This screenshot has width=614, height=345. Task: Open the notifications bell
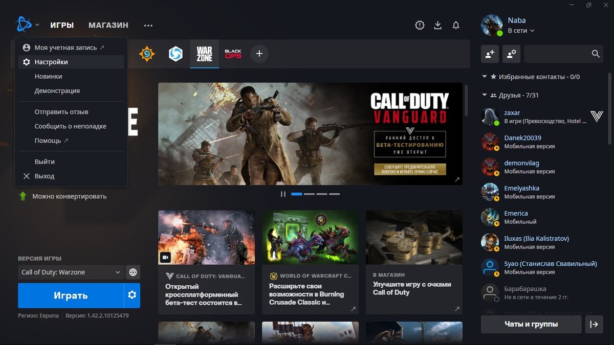(456, 25)
